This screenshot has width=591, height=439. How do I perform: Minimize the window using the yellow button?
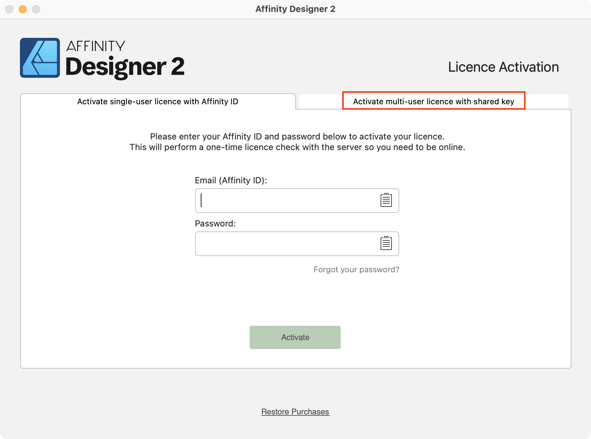pyautogui.click(x=23, y=9)
